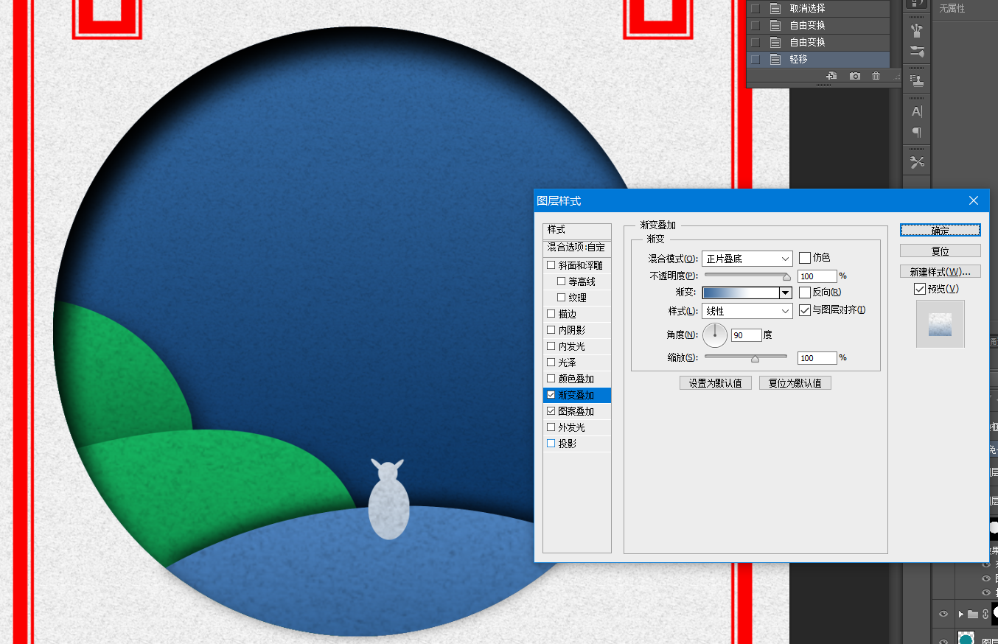Hide the group layer via its eye icon
This screenshot has height=644, width=998.
[x=943, y=614]
